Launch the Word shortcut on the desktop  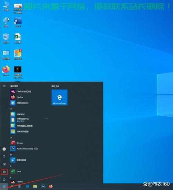(x=18, y=22)
